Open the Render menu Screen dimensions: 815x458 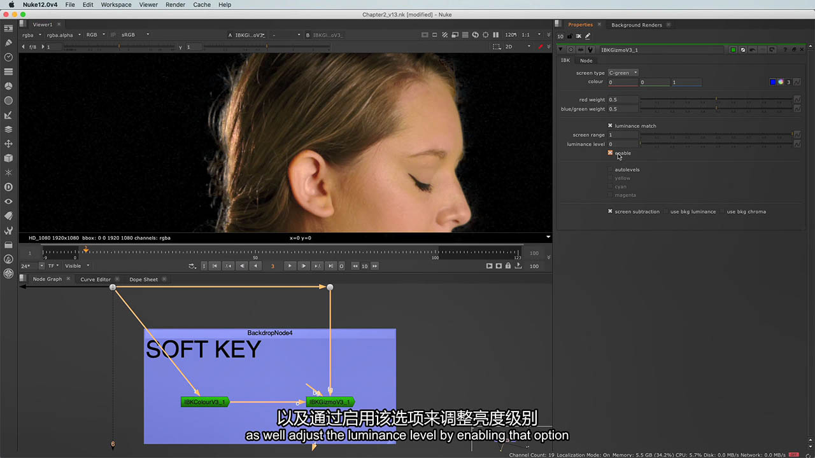click(x=175, y=4)
